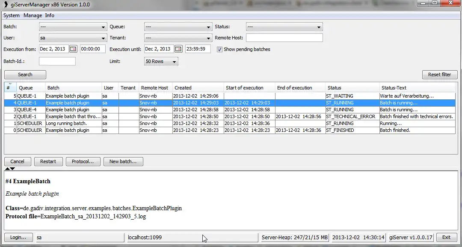Image resolution: width=462 pixels, height=247 pixels.
Task: Open the Execution from calendar picker
Action: pos(73,49)
